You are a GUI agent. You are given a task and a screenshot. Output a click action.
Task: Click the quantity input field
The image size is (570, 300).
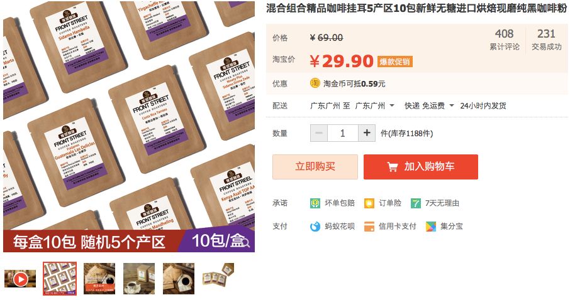click(x=343, y=133)
